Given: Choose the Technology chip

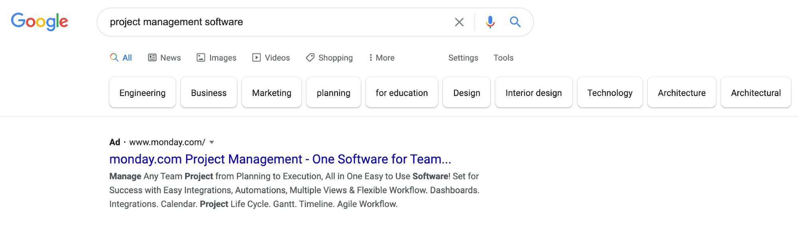Looking at the screenshot, I should tap(610, 92).
